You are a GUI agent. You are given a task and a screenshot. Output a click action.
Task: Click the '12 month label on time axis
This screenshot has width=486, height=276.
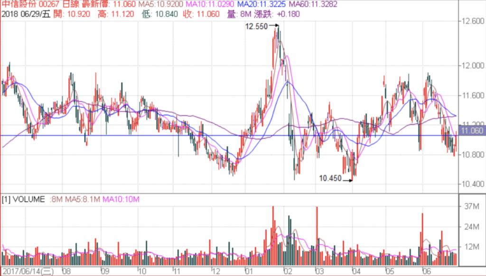[216, 271]
